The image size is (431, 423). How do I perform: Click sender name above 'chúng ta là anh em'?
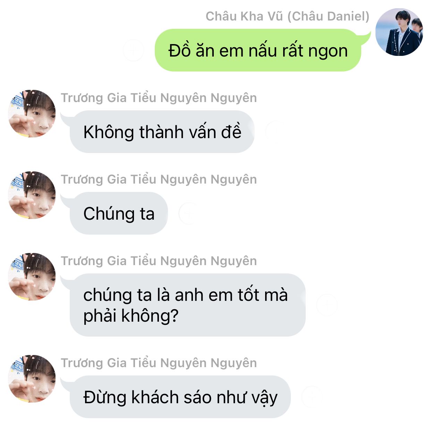tap(159, 261)
